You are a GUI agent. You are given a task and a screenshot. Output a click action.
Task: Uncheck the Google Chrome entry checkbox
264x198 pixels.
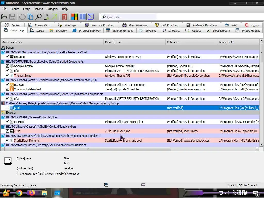7,66
